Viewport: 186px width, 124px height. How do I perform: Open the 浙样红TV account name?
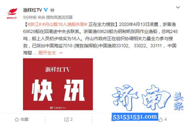[33, 10]
